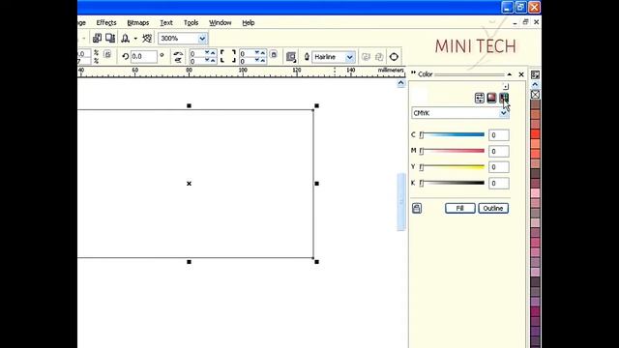Click the K value field

point(499,183)
